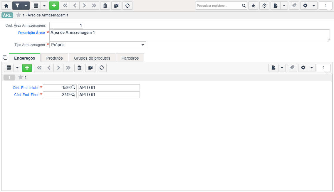
Task: Expand export dropdown in Endereços toolbar
Action: coord(282,68)
